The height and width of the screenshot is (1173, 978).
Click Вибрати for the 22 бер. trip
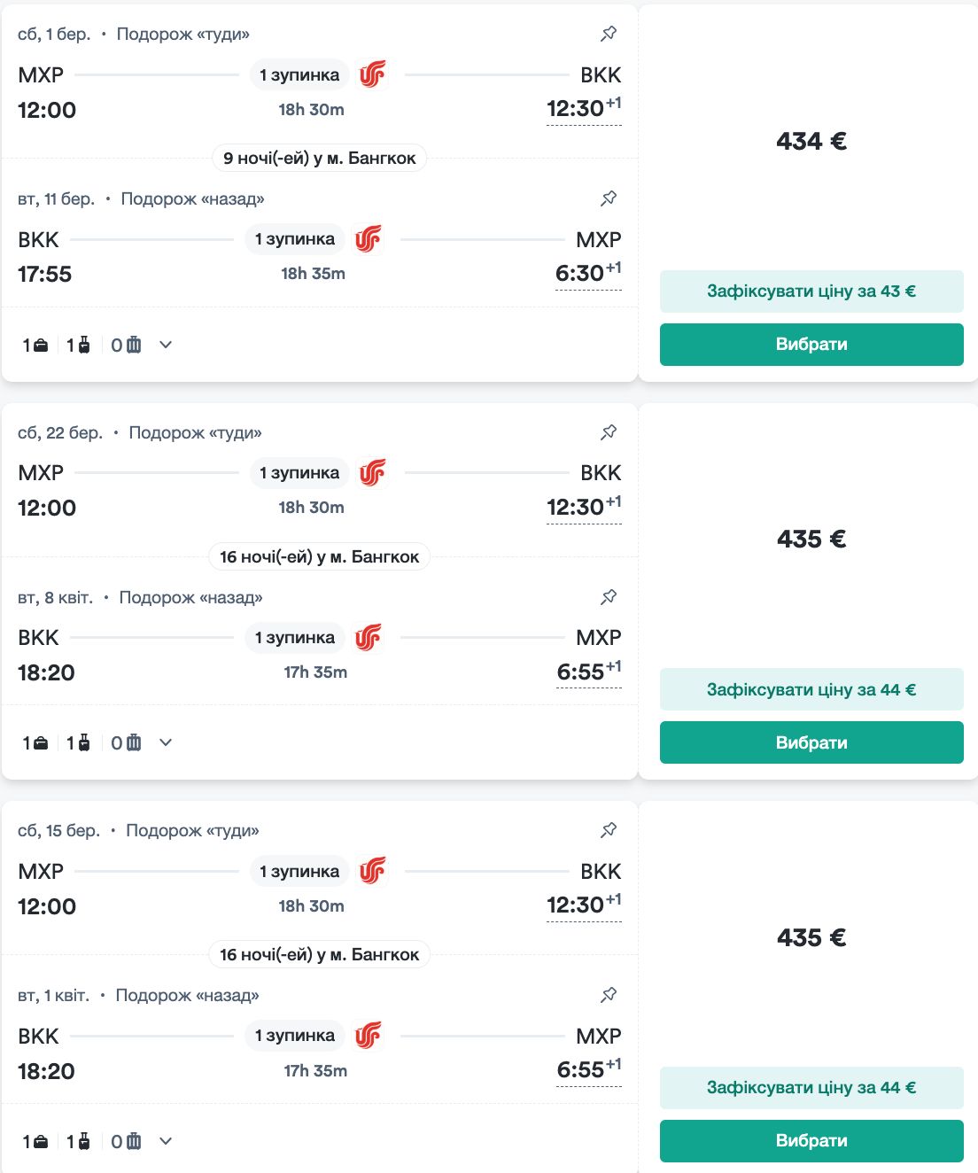pyautogui.click(x=811, y=742)
